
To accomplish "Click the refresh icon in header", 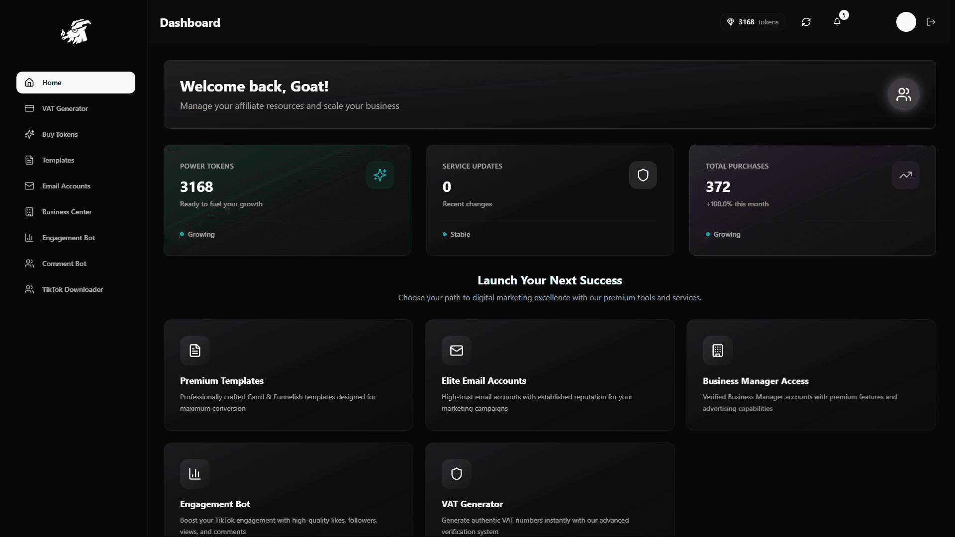I will [806, 22].
